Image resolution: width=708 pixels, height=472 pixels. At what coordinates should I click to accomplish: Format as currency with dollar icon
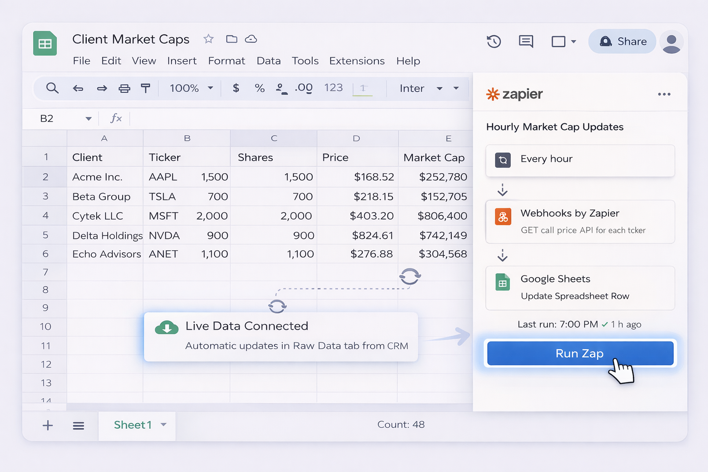click(236, 88)
